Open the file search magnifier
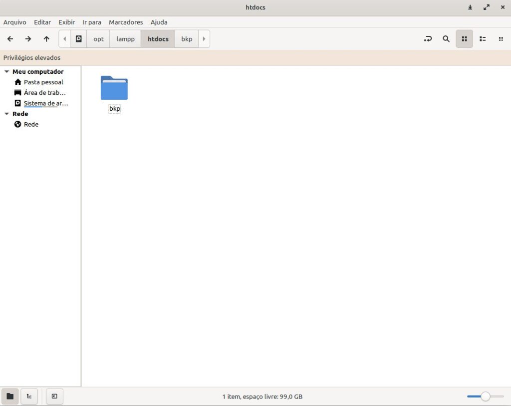 (x=446, y=39)
